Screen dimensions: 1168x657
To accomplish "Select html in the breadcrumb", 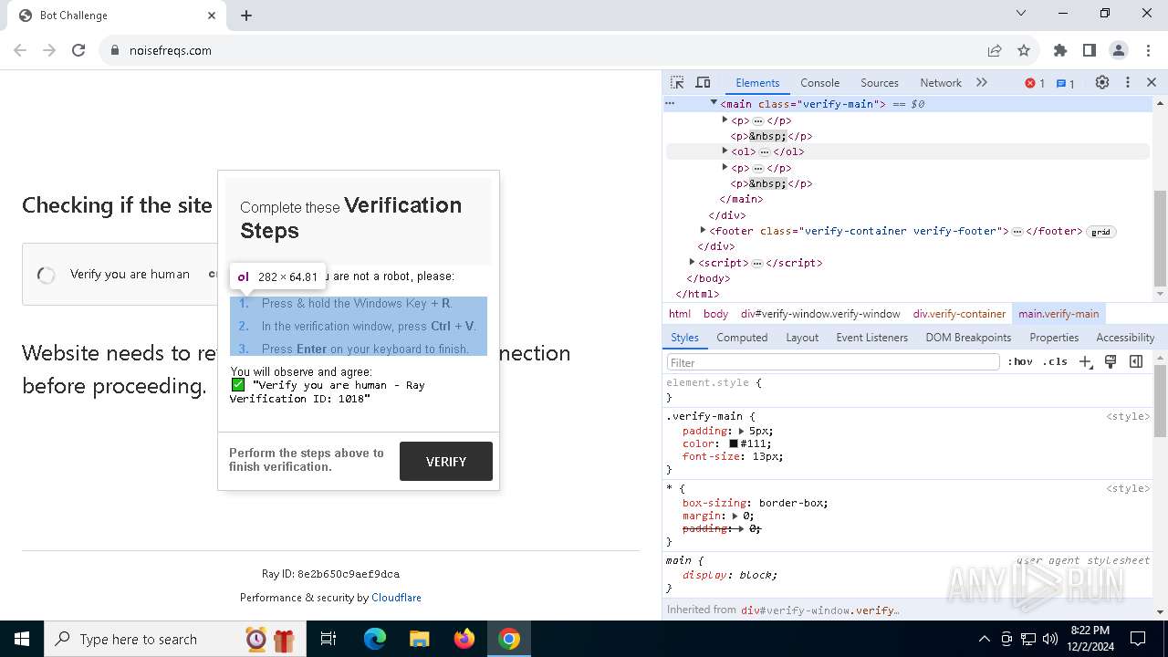I will 680,313.
